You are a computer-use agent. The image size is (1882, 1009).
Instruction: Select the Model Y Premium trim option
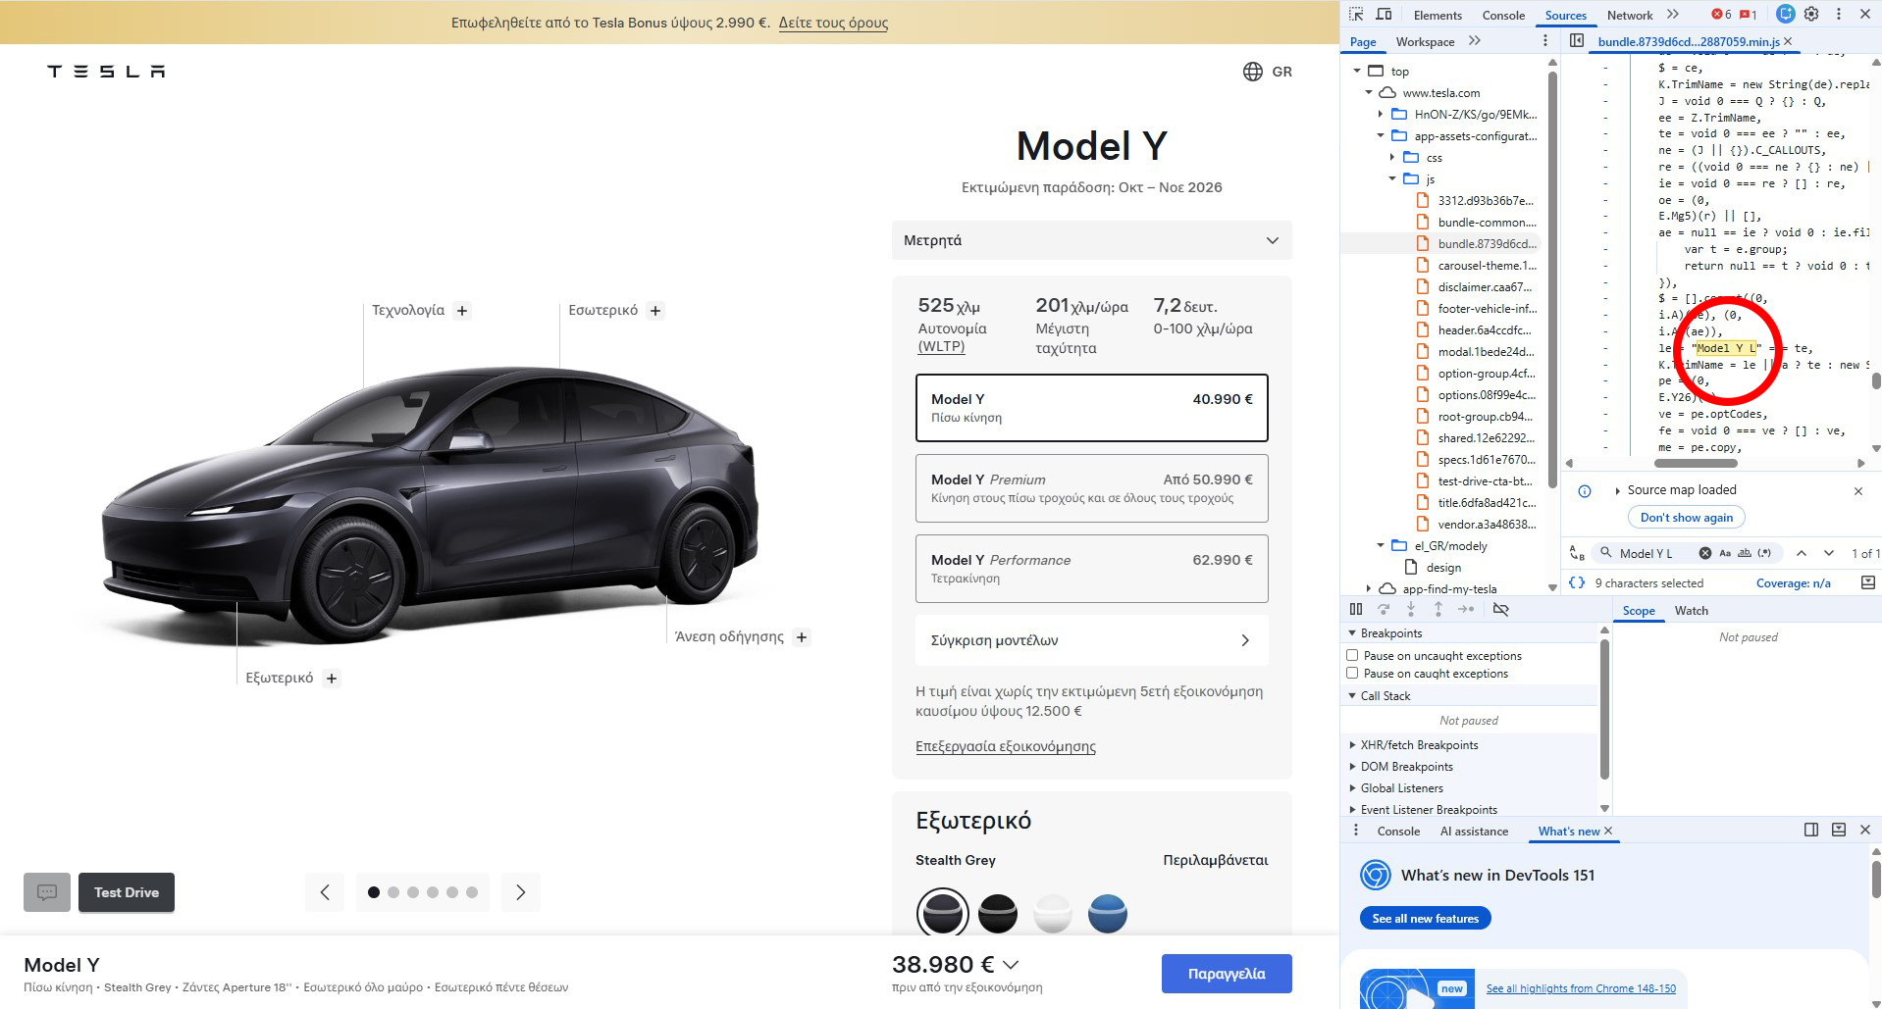tap(1091, 488)
